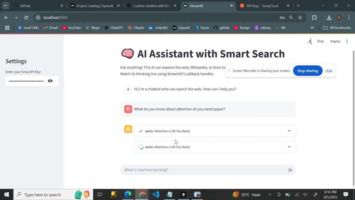Open the ML bookmark

pyautogui.click(x=280, y=28)
